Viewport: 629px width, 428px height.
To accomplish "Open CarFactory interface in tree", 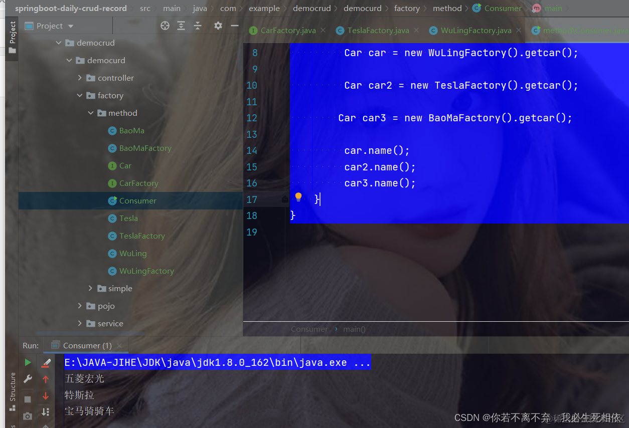I will pos(139,183).
